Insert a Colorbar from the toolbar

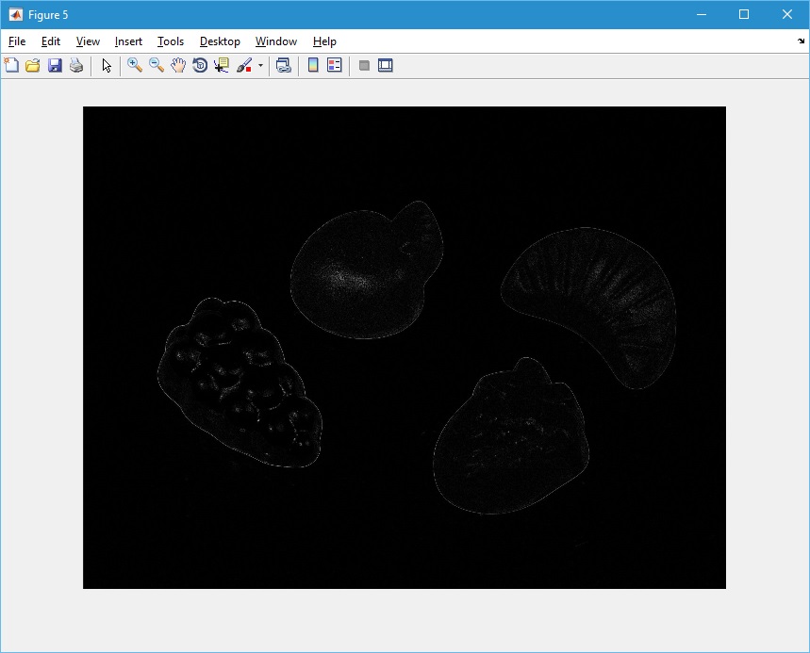[312, 65]
